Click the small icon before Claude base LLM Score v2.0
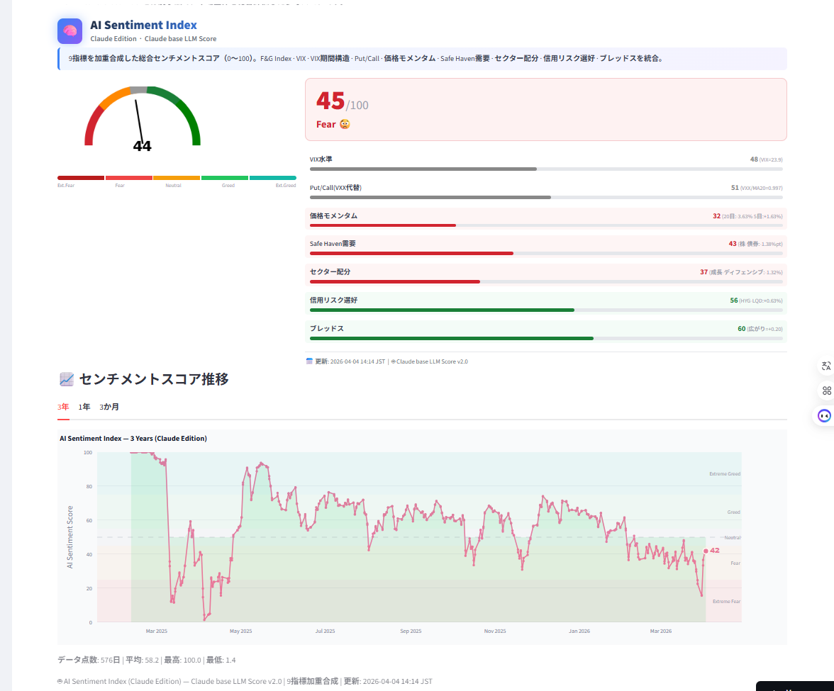The image size is (834, 691). pyautogui.click(x=393, y=361)
